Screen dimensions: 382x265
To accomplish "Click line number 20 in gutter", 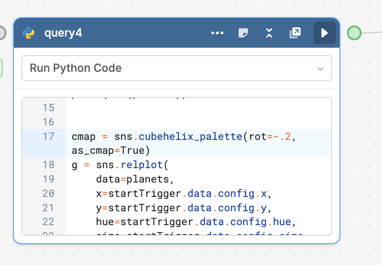I will click(x=48, y=194).
